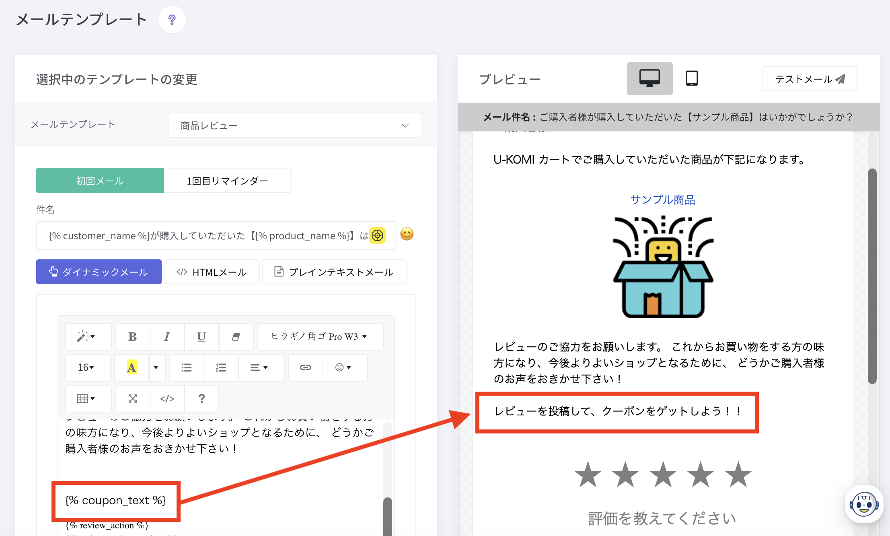Switch preview to tablet device view
Screen dimensions: 890x536
(x=691, y=78)
